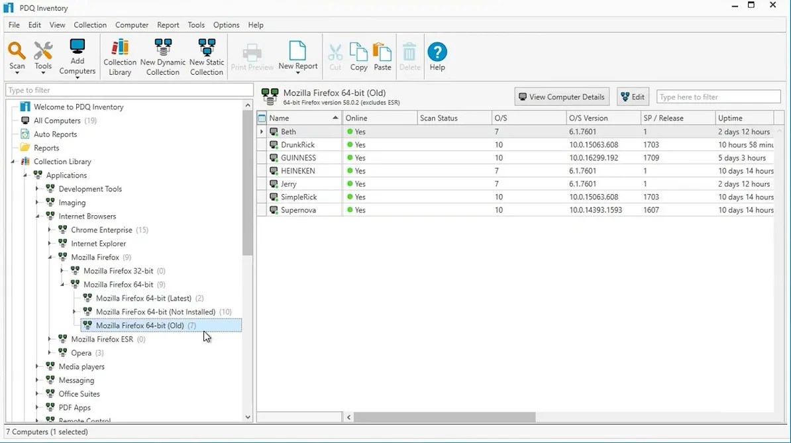791x443 pixels.
Task: Click the New Report icon
Action: pyautogui.click(x=297, y=50)
